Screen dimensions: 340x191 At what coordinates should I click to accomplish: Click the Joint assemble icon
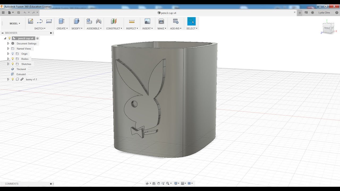tap(99, 21)
